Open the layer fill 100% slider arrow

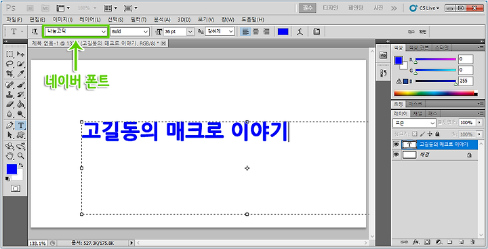479,134
